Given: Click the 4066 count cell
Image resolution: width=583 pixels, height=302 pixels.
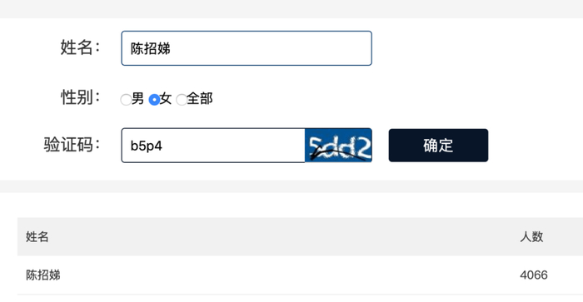Looking at the screenshot, I should (x=534, y=275).
